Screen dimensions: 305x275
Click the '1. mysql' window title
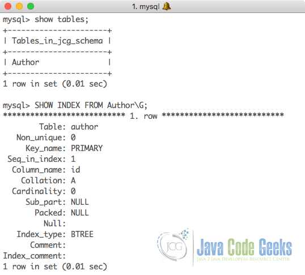[146, 7]
